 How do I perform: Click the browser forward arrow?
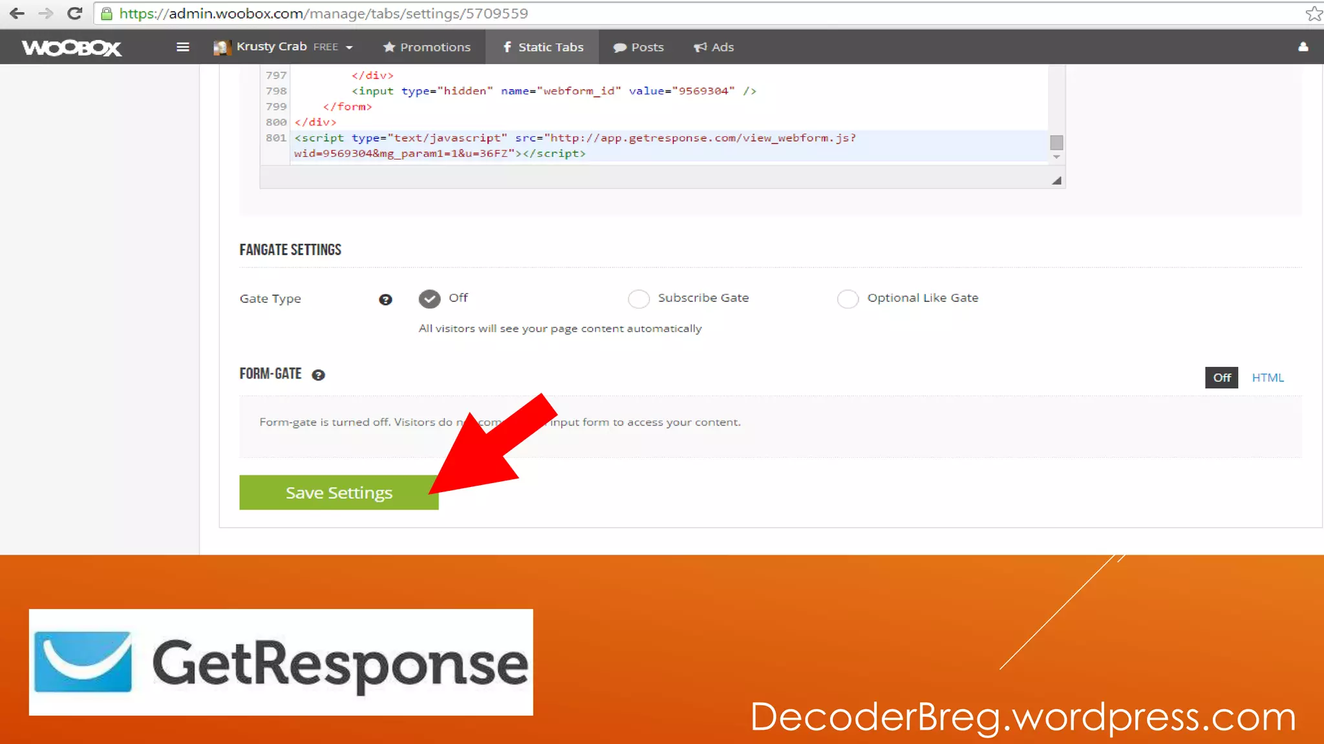(x=45, y=13)
